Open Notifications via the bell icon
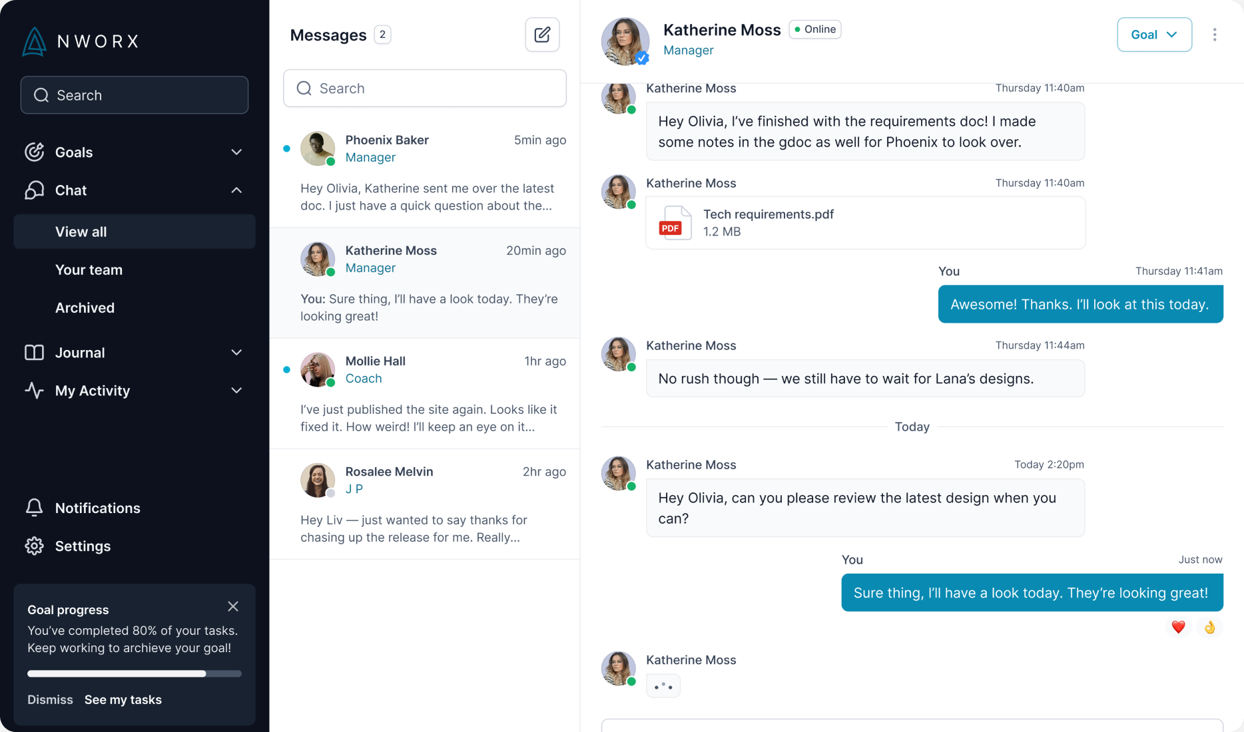Screen dimensions: 1244x732 [x=34, y=508]
